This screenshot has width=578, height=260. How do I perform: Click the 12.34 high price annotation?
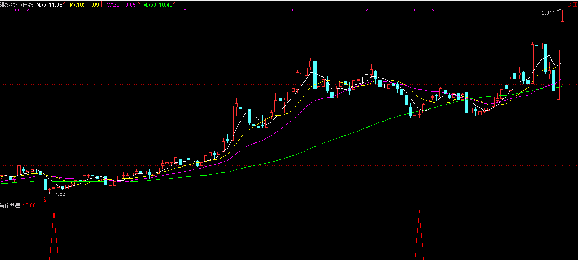545,13
